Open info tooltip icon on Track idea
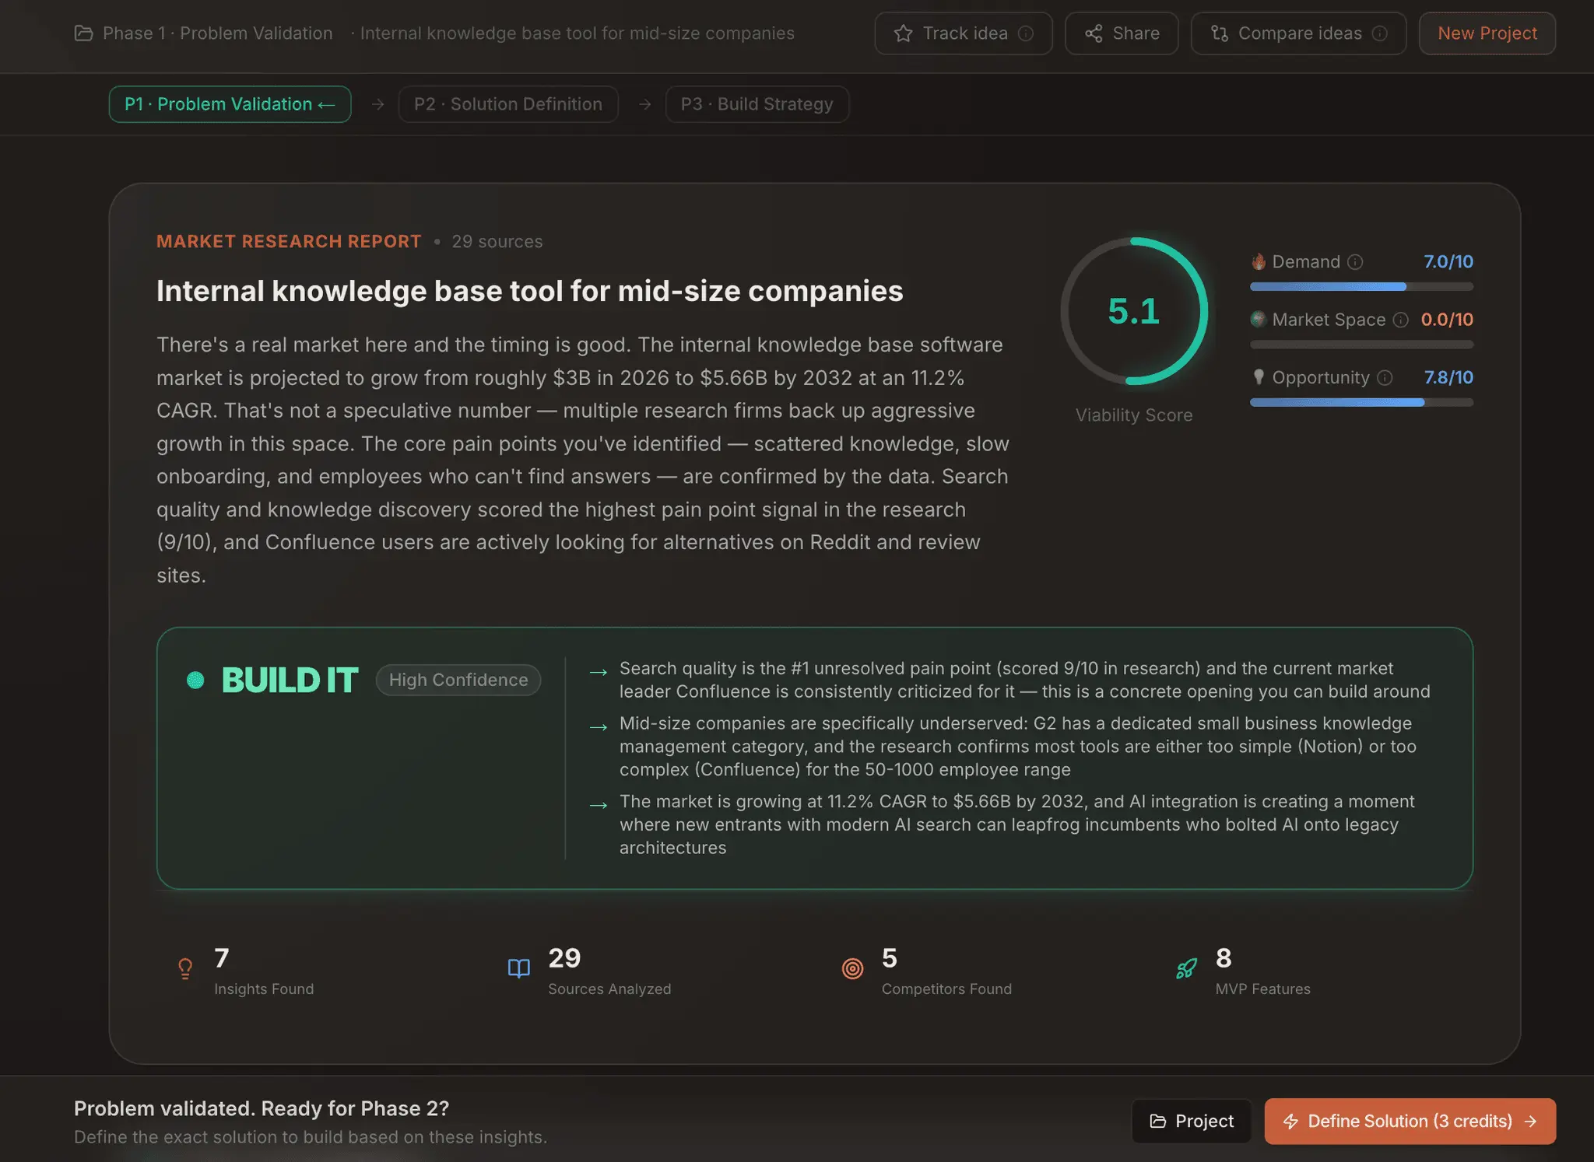 pos(1026,33)
